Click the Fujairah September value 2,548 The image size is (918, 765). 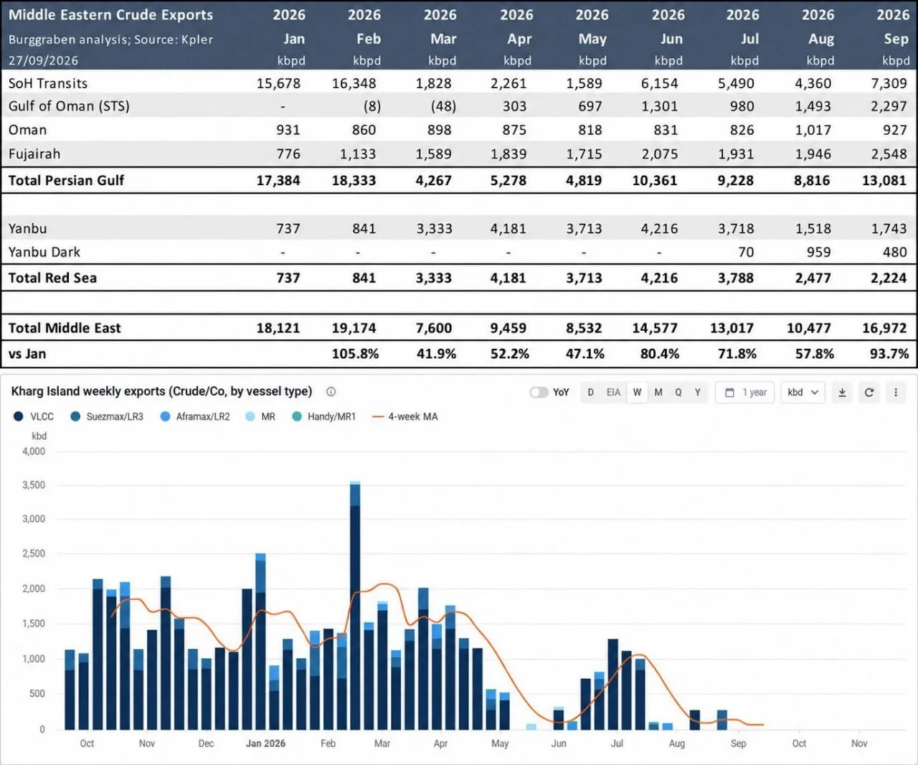[889, 154]
